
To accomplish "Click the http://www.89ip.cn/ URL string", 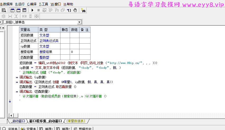I will [125, 63].
